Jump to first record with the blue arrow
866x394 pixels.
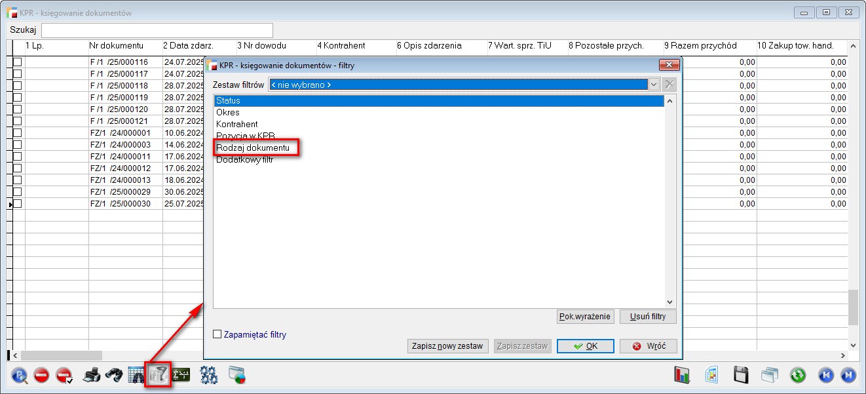826,375
